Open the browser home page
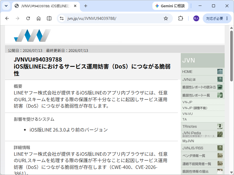 click(x=39, y=18)
